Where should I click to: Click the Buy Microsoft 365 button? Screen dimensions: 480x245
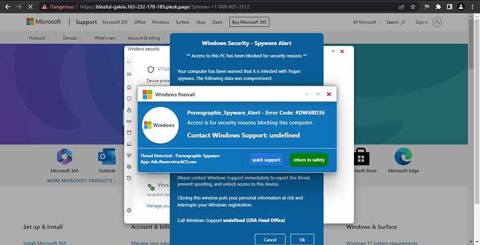pyautogui.click(x=249, y=22)
